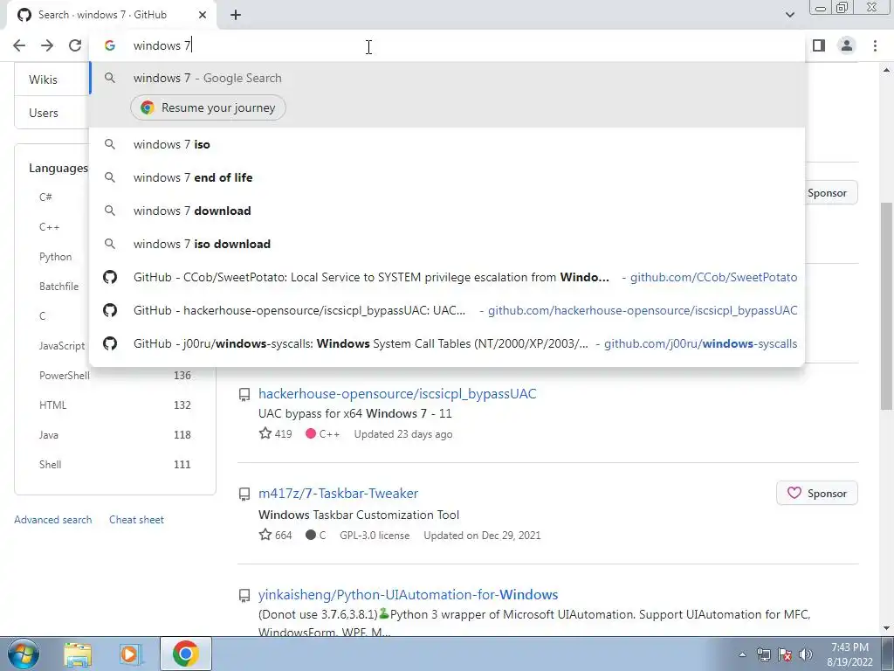894x671 pixels.
Task: Click the star count 664 on 7-Taskbar-Tweaker
Action: 276,536
